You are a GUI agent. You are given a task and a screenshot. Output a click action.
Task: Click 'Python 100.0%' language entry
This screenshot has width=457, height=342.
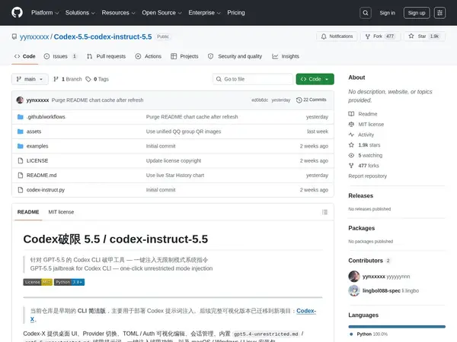point(369,334)
